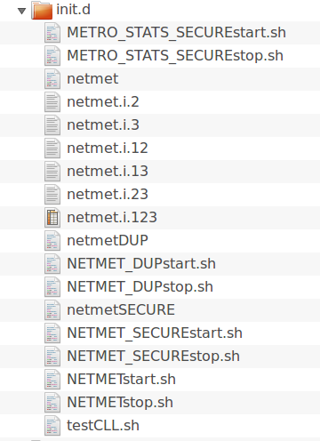Click the file icon next to netmet

52,79
